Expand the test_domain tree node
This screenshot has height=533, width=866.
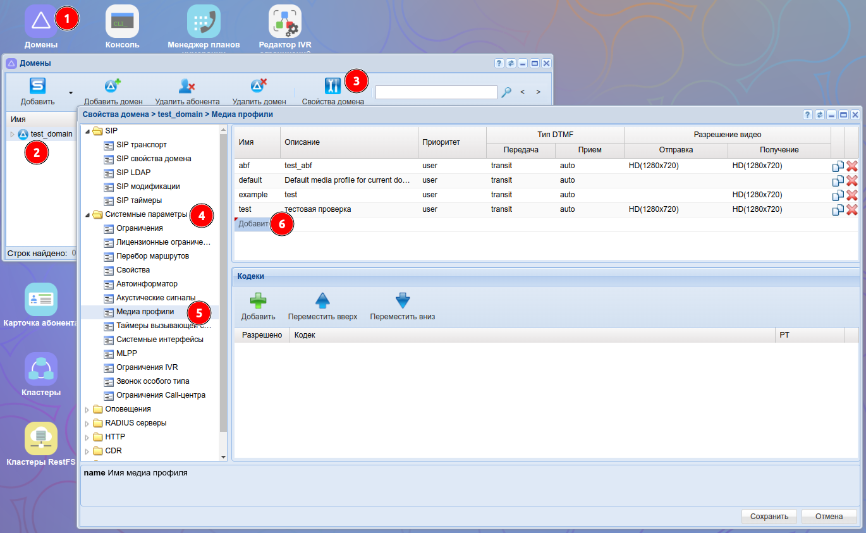coord(12,134)
